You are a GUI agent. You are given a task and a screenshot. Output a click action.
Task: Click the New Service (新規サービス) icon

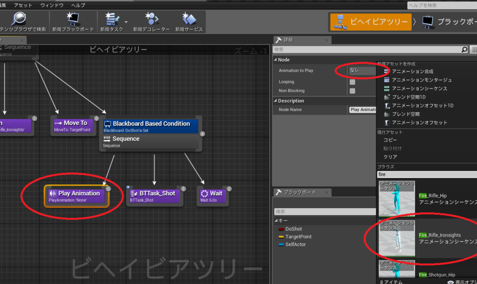coord(189,19)
